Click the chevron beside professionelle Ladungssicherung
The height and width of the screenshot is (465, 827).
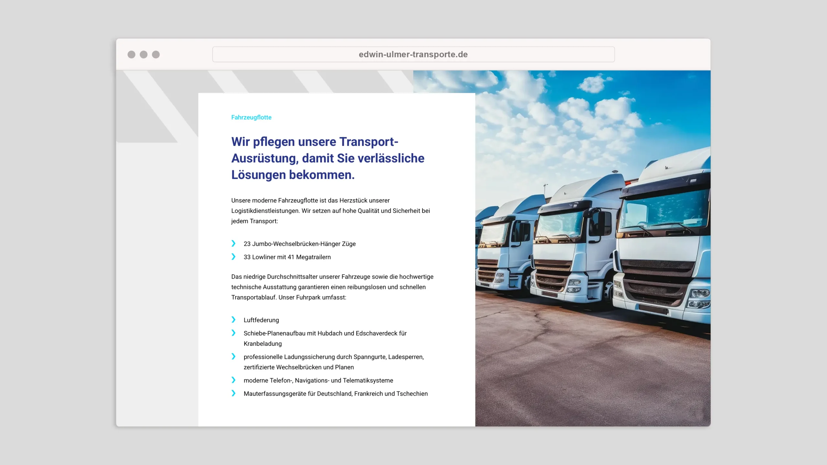click(234, 356)
